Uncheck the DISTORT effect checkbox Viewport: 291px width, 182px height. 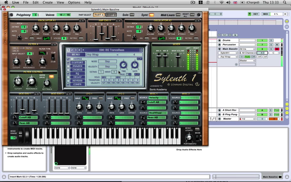click(x=68, y=63)
